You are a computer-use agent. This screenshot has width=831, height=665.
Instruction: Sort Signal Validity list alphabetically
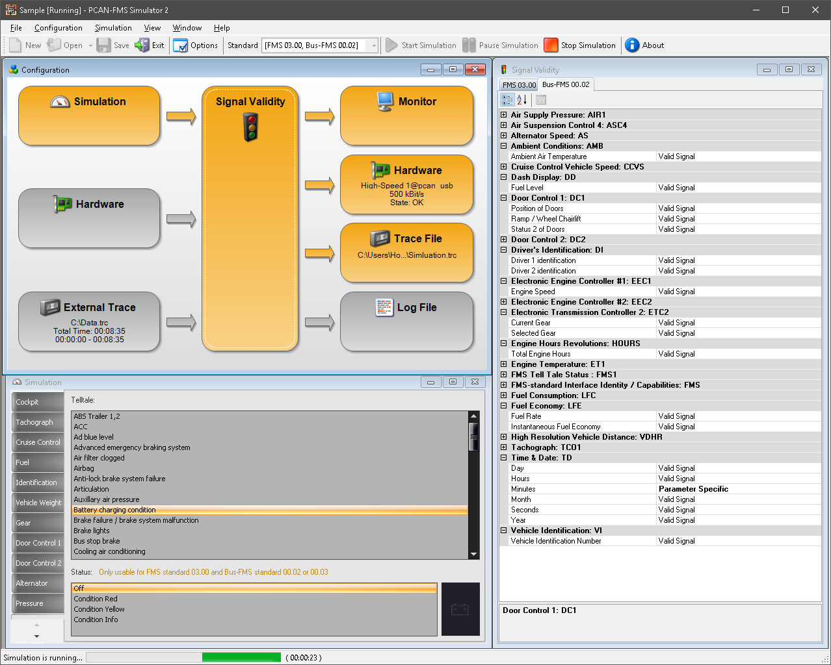tap(521, 100)
